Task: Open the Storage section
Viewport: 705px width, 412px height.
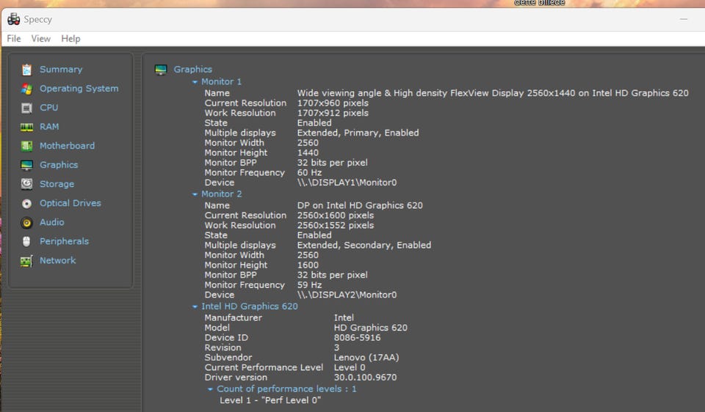Action: pos(57,184)
